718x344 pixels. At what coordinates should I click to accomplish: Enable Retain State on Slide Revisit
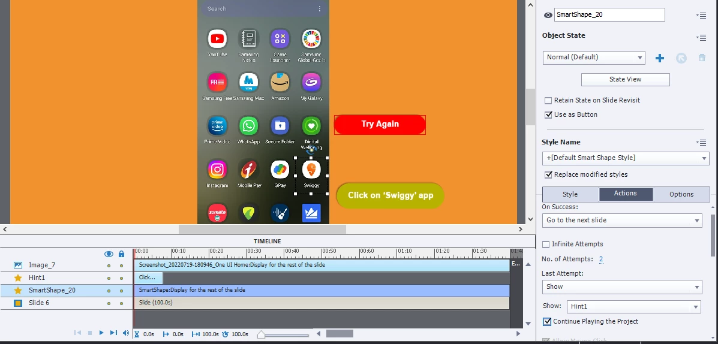548,101
